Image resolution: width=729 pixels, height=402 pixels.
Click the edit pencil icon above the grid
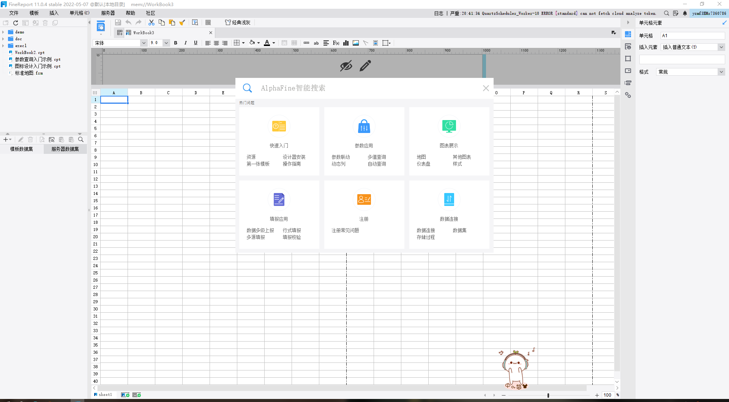[365, 66]
